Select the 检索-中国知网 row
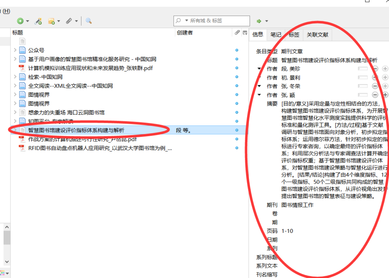Image resolution: width=389 pixels, height=278 pixels. tap(129, 77)
